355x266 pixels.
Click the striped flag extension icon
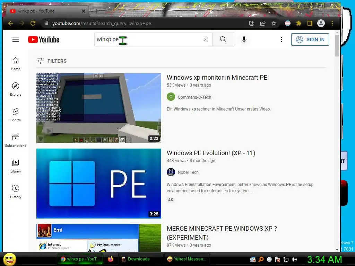tap(288, 23)
